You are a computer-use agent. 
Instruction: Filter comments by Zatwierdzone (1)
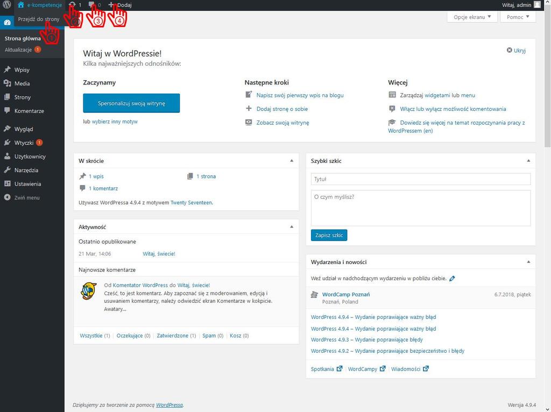point(176,336)
